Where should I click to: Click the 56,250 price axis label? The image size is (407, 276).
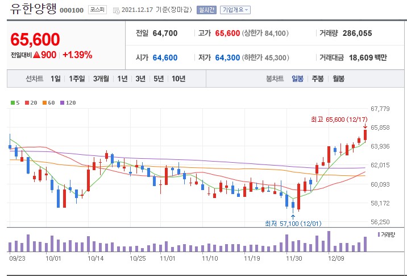(x=380, y=222)
